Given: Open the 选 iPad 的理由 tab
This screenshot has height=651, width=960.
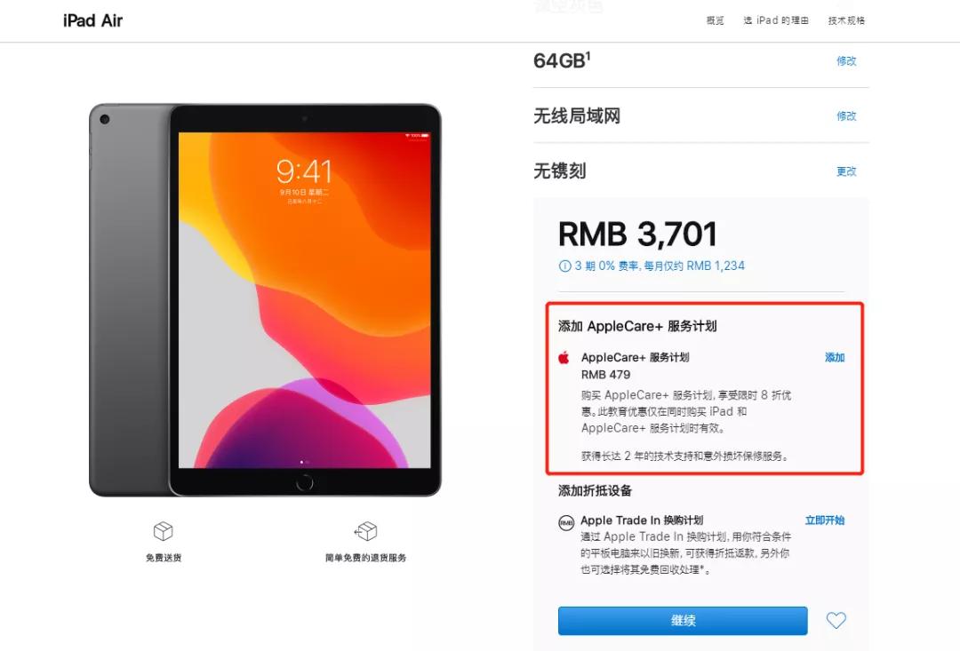Looking at the screenshot, I should pyautogui.click(x=776, y=20).
